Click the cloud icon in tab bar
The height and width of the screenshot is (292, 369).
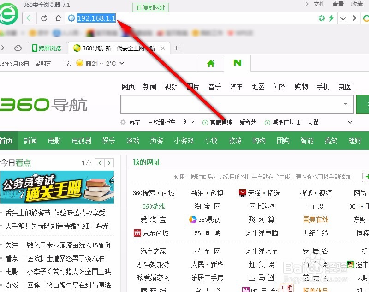point(18,48)
